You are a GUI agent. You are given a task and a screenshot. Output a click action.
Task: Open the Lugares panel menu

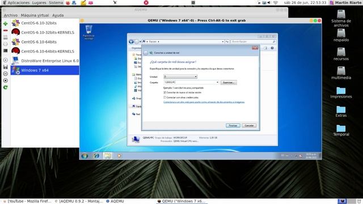(x=39, y=3)
